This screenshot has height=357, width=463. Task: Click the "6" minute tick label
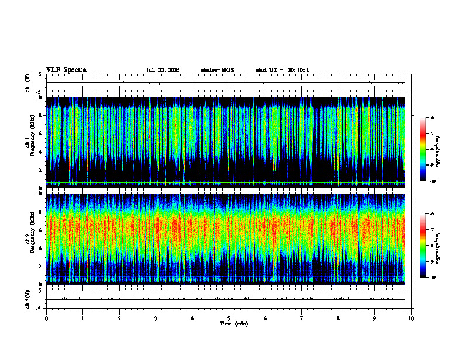(265, 318)
